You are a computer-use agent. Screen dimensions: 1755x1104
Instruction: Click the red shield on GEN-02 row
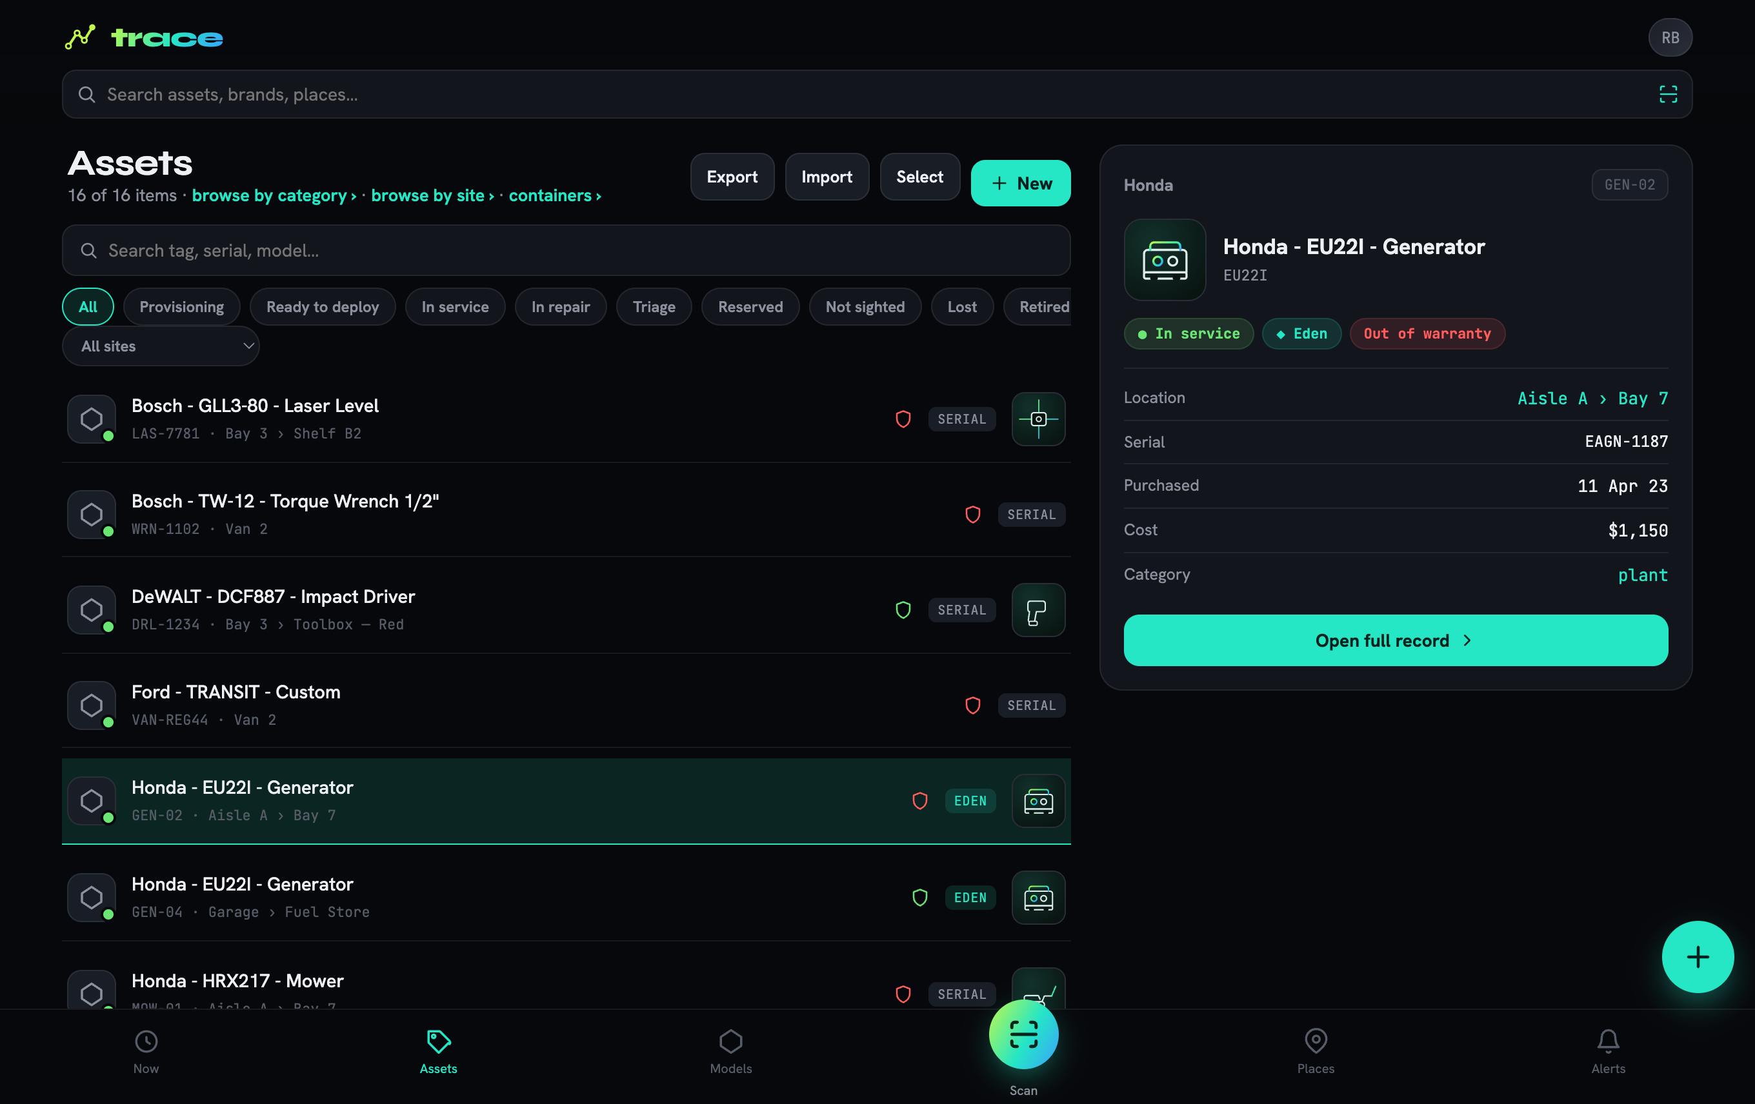click(x=920, y=800)
